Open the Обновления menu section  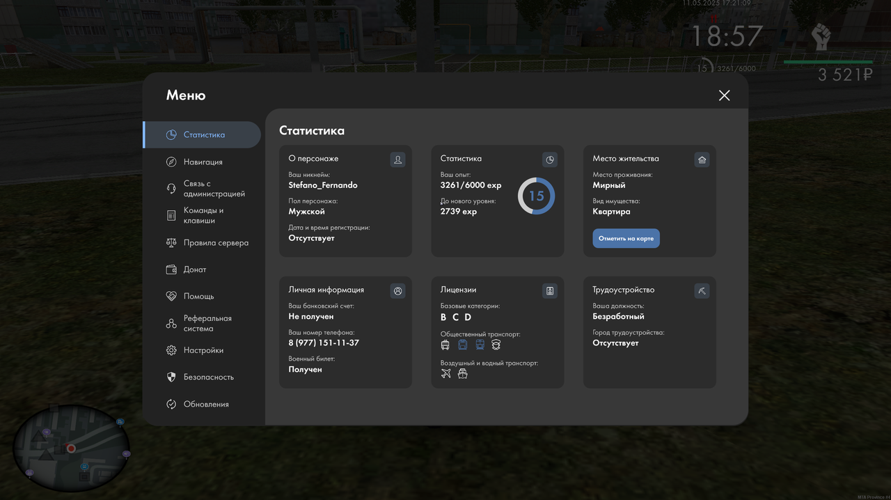(202, 404)
